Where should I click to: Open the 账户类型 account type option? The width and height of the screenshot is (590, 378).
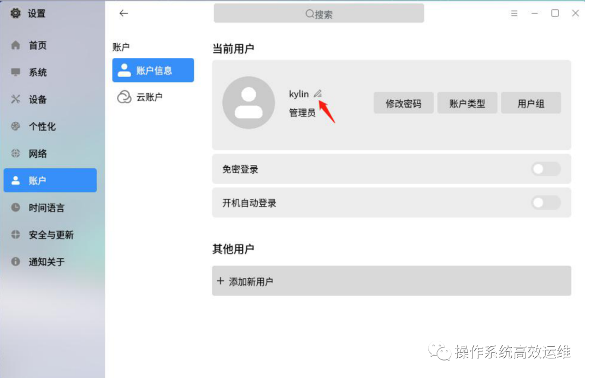click(x=467, y=103)
